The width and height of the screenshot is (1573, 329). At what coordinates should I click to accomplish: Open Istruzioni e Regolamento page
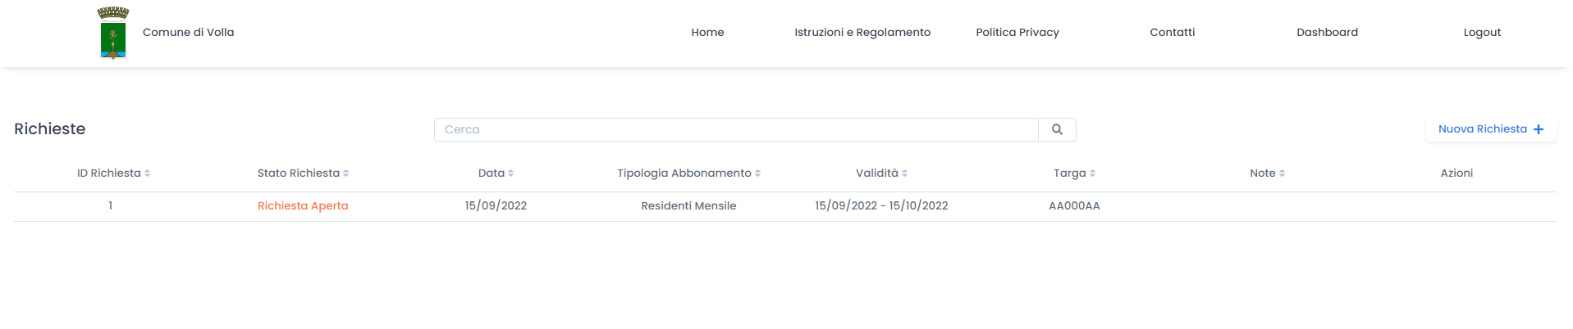click(862, 33)
